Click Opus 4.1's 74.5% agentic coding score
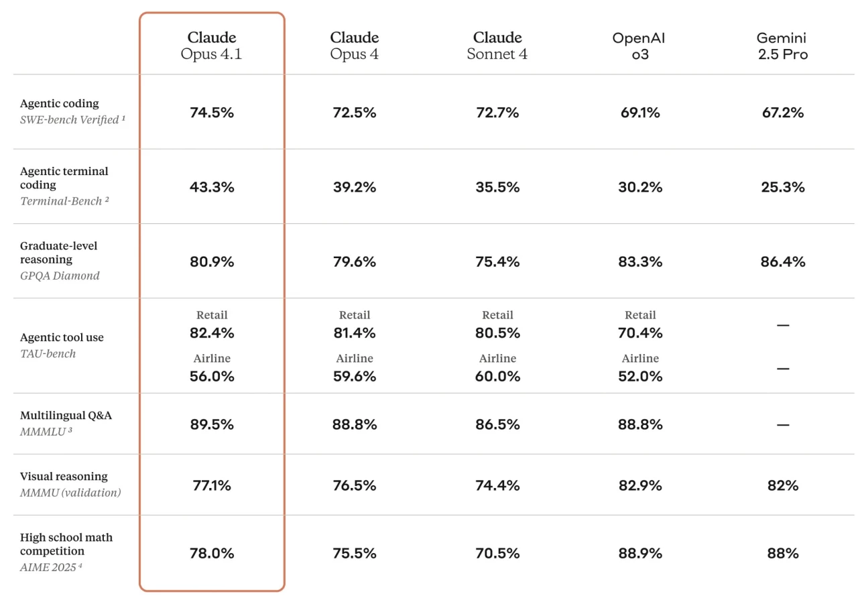The width and height of the screenshot is (858, 602). point(212,113)
